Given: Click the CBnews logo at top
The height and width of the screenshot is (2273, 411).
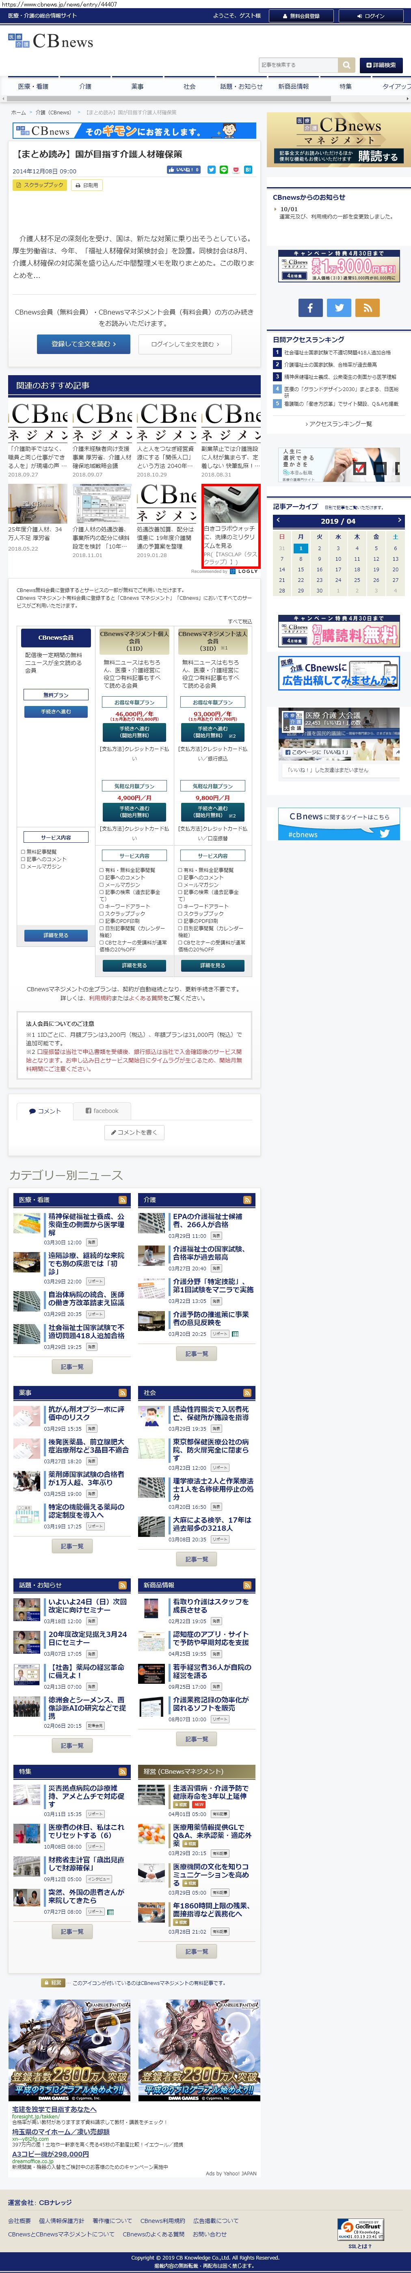Looking at the screenshot, I should tap(50, 42).
